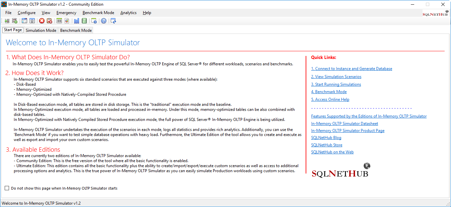This screenshot has height=207, width=451.
Task: Select the Start Page tab
Action: click(x=13, y=30)
